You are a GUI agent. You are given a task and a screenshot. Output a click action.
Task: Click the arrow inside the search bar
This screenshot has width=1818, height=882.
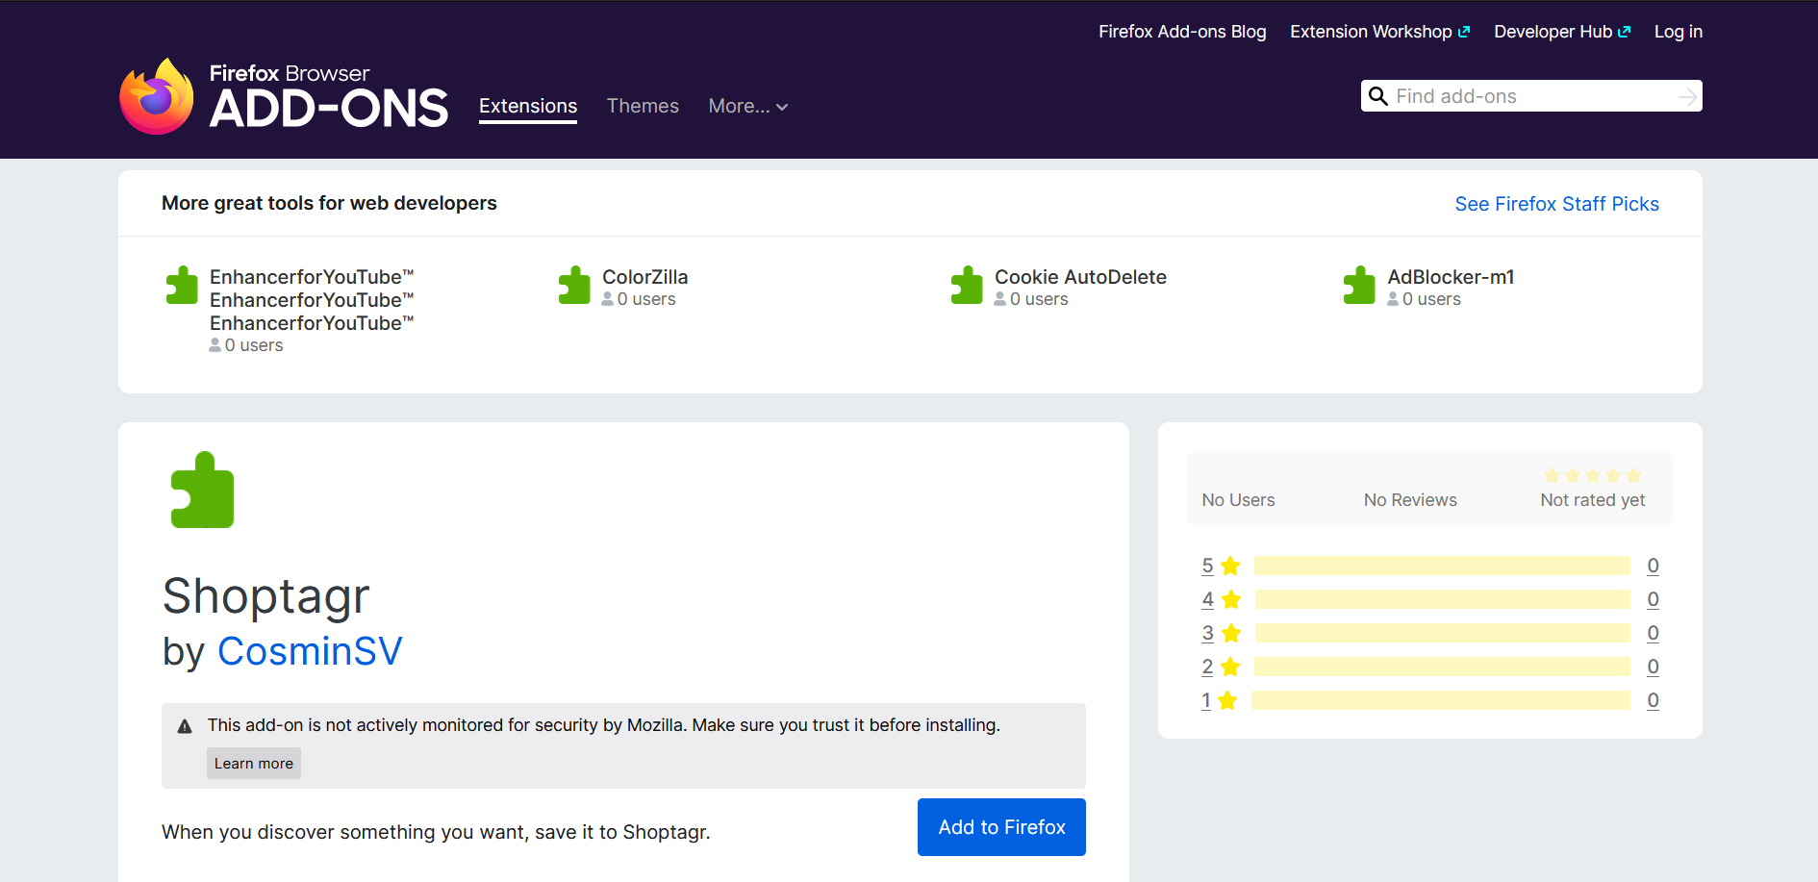(x=1687, y=96)
